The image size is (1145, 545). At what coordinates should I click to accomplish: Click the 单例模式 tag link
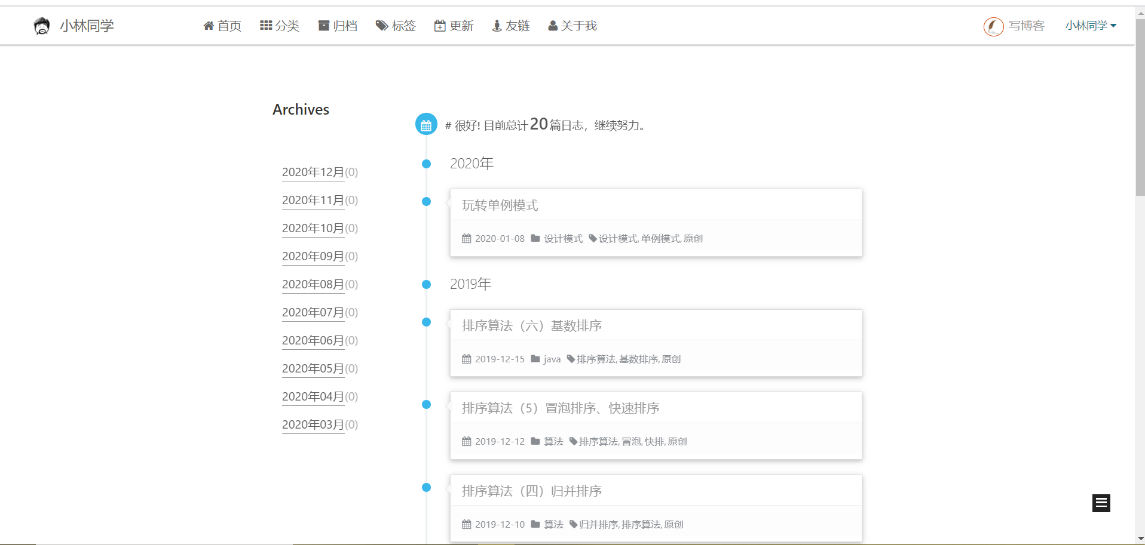661,239
